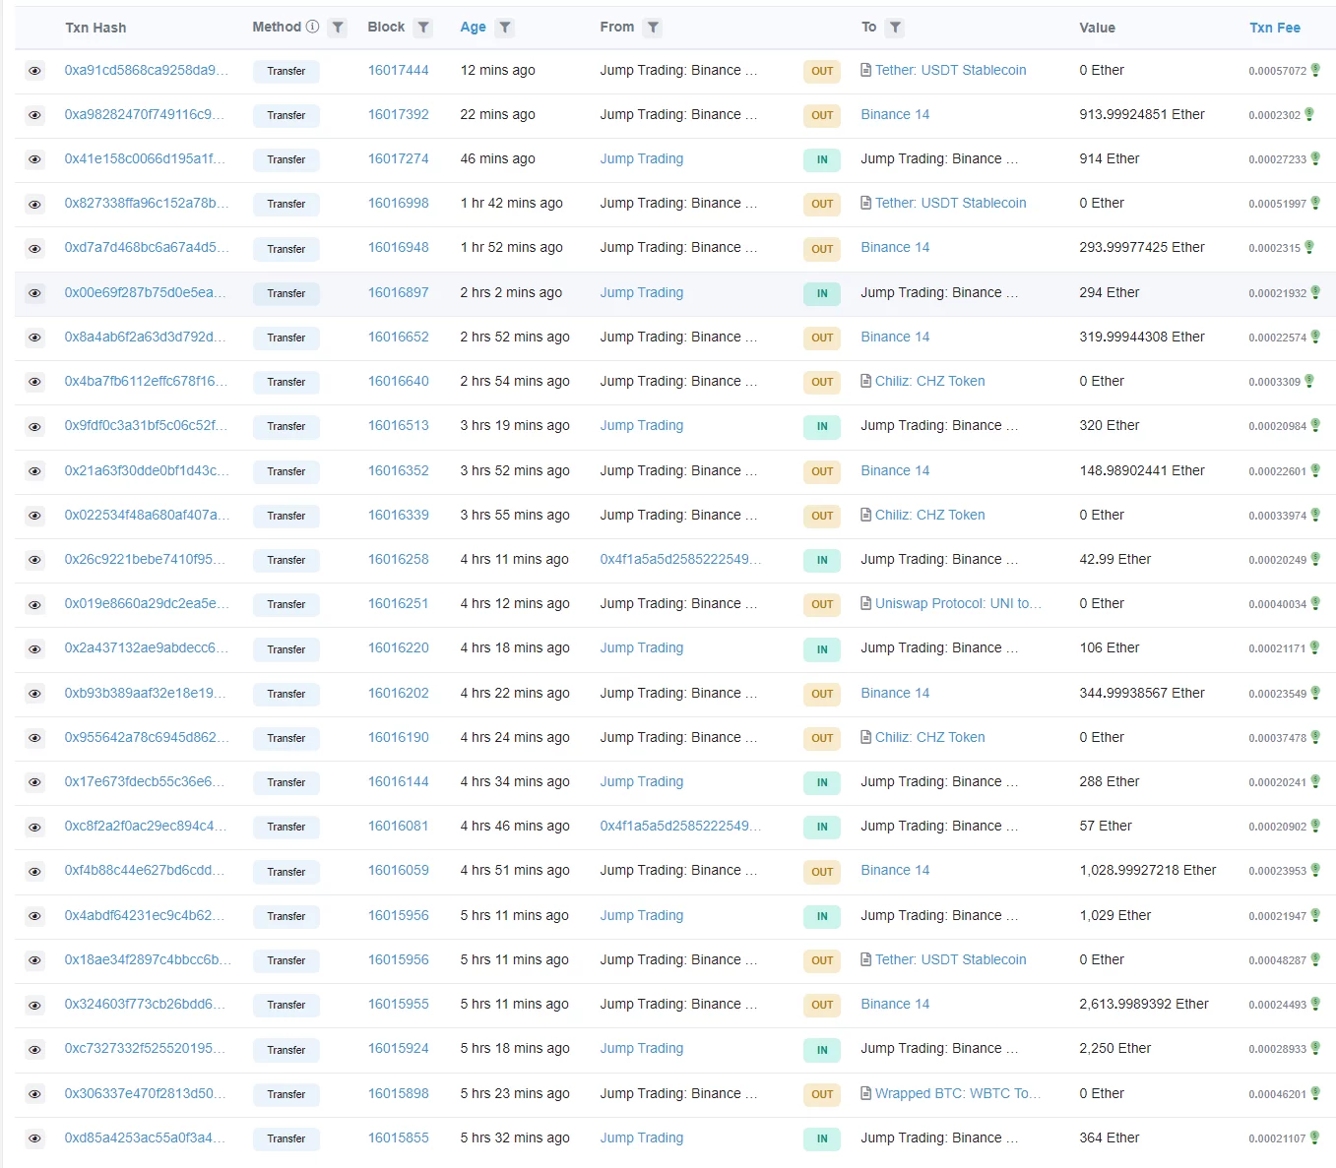Toggle Age column header time format
Image resolution: width=1336 pixels, height=1168 pixels.
[473, 28]
